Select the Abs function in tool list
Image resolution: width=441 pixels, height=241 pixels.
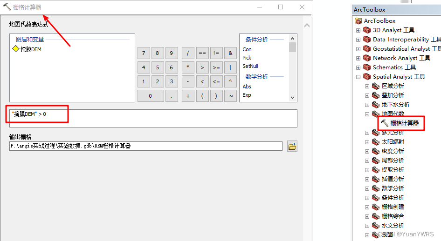click(247, 87)
